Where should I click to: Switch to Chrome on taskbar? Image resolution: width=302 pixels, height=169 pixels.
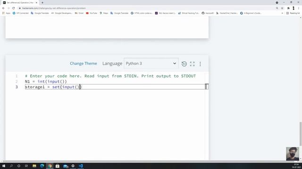(x=50, y=166)
